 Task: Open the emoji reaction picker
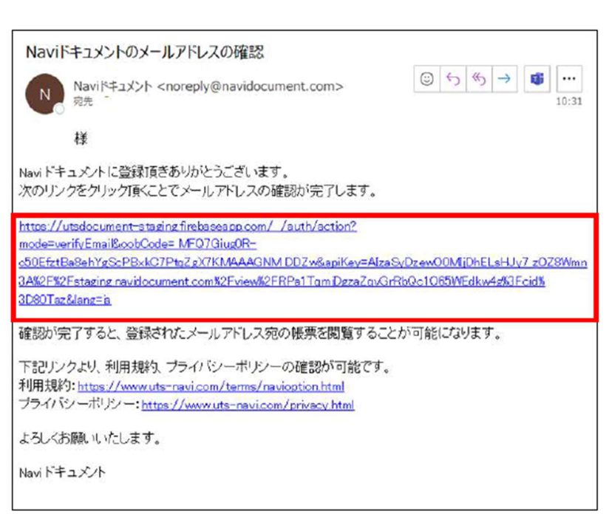[427, 80]
